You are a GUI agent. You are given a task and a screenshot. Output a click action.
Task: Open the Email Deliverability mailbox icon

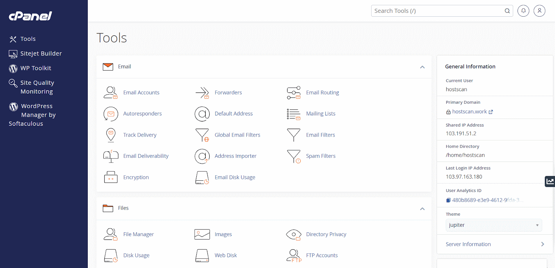tap(111, 156)
